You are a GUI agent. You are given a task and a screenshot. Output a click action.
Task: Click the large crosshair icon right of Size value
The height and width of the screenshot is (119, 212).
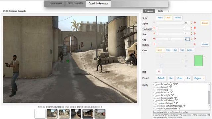tap(195, 33)
